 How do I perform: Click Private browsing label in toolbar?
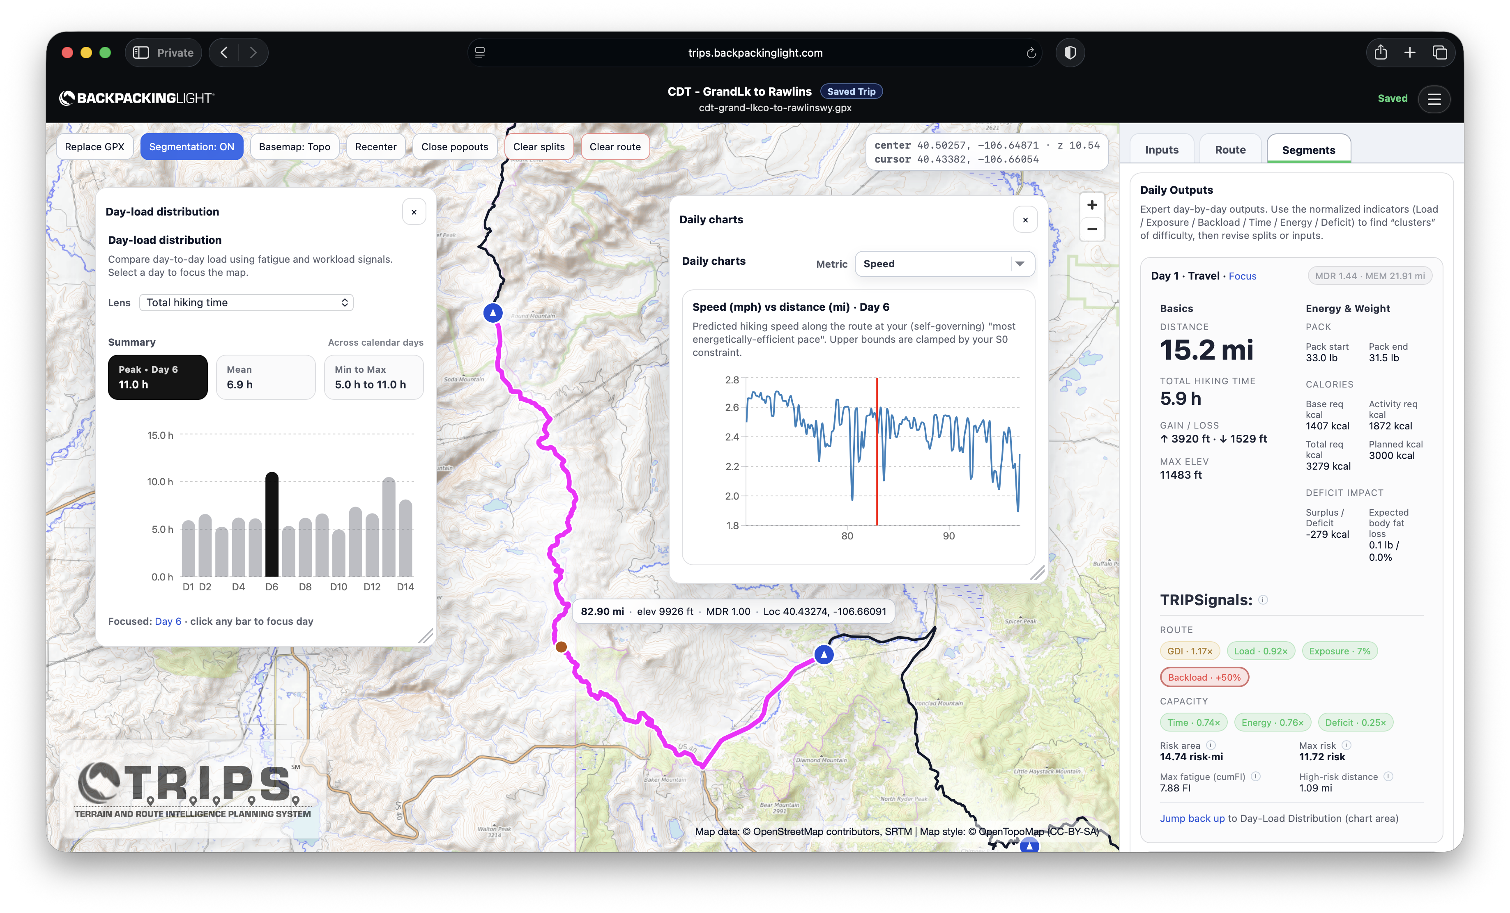(175, 53)
